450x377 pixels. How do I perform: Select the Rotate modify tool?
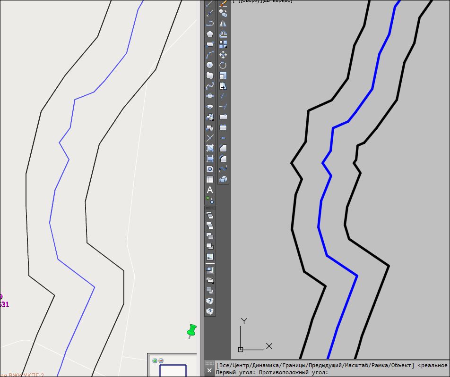(x=223, y=65)
